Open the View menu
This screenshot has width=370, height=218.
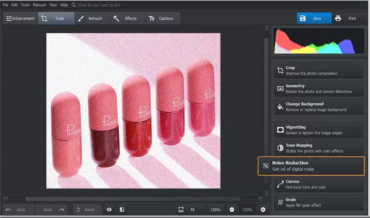(x=53, y=5)
